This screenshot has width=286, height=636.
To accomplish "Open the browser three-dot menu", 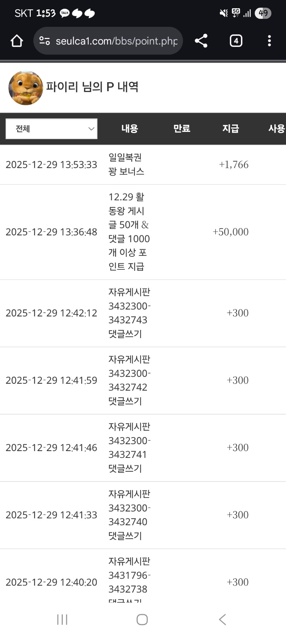I will click(269, 41).
